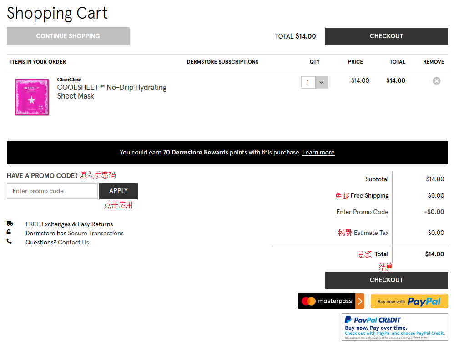This screenshot has width=454, height=343.
Task: Open the Contact Us link
Action: [x=73, y=242]
